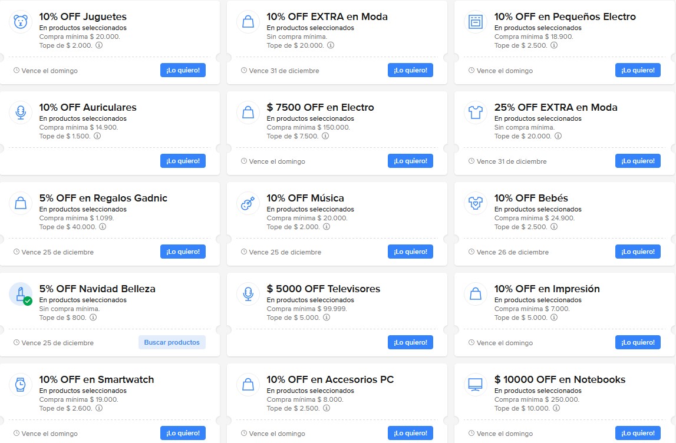The image size is (676, 443).
Task: Click the smartwatch icon on Smartwatch coupon
Action: 21,384
